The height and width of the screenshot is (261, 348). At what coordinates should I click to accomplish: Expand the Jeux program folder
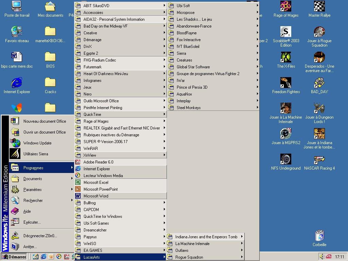[121, 87]
